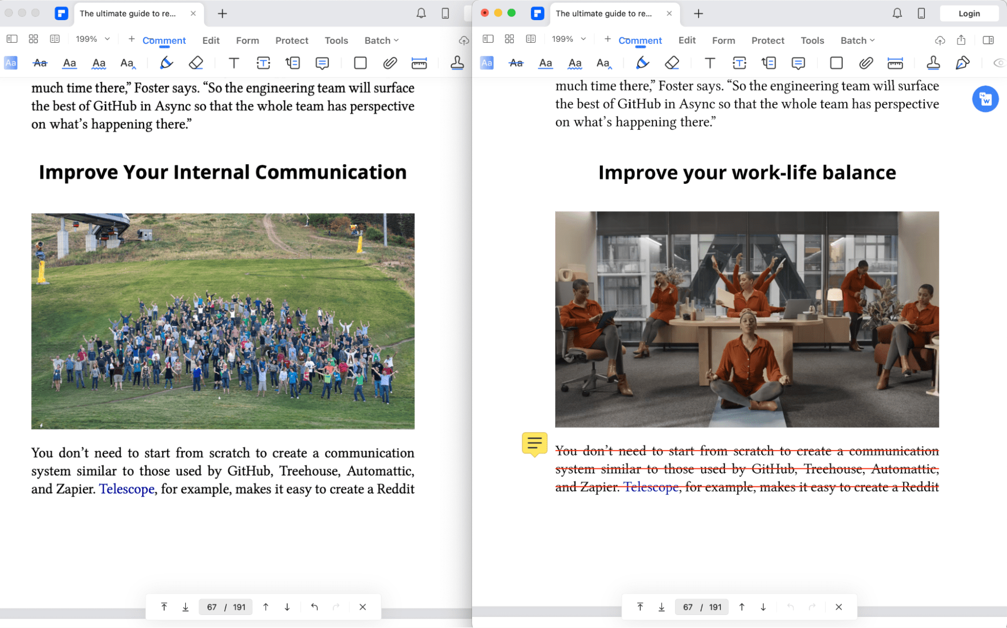Toggle the right side panel in right window
Viewport: 1007px width, 628px height.
(x=988, y=40)
